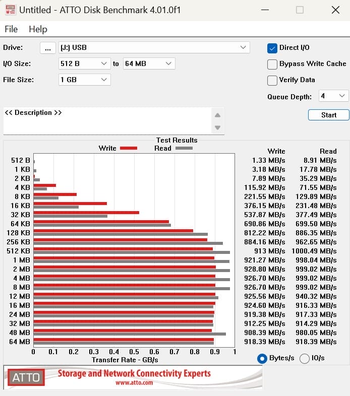The image size is (350, 396).
Task: Click read value 1000.49 MB/s
Action: point(314,251)
